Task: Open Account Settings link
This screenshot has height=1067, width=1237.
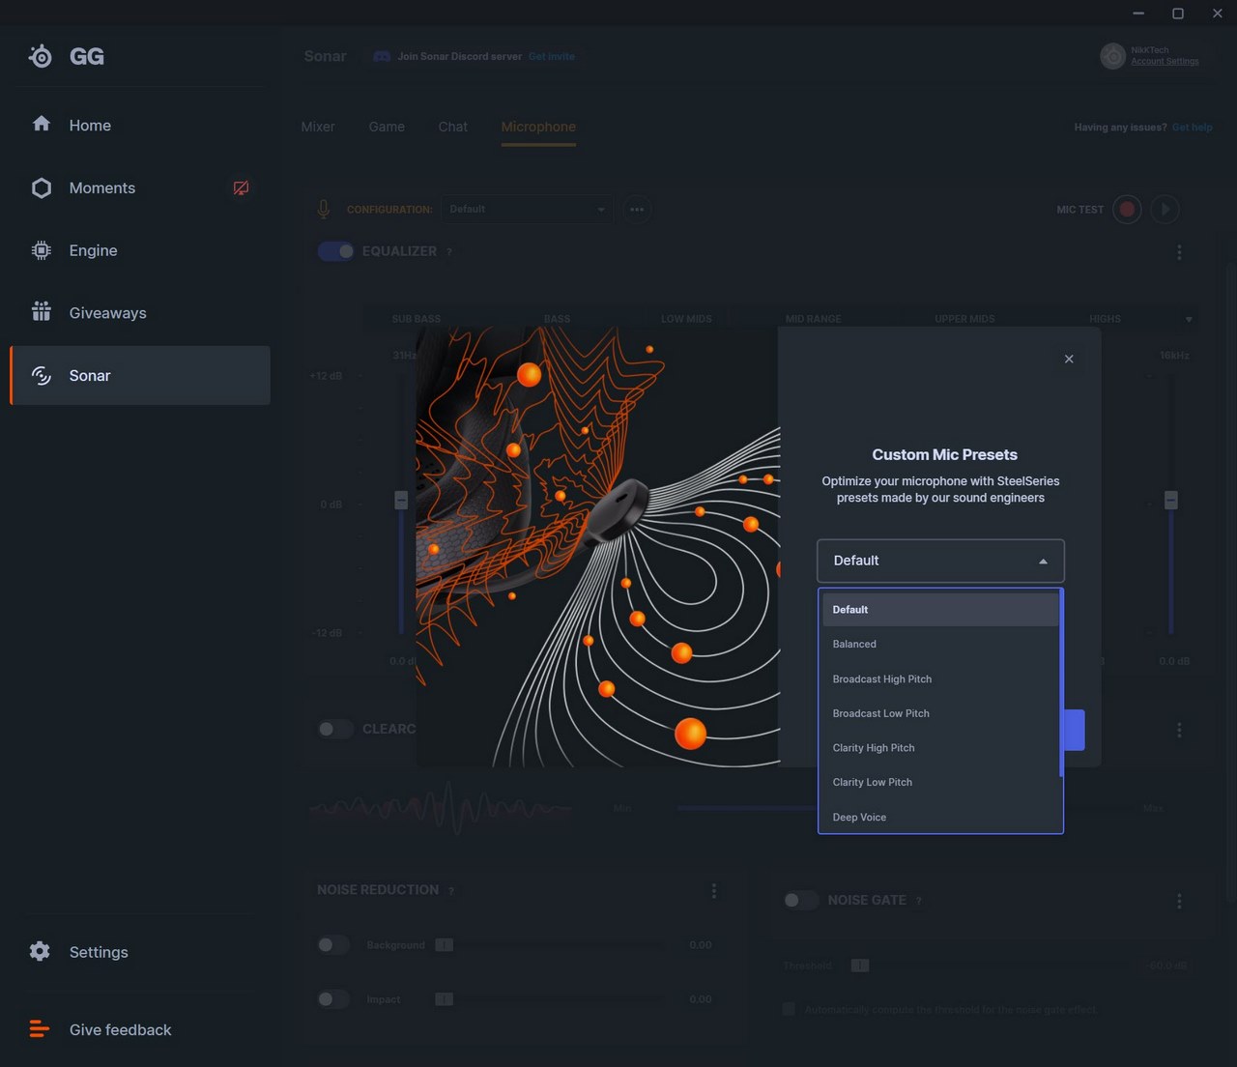Action: pyautogui.click(x=1165, y=61)
